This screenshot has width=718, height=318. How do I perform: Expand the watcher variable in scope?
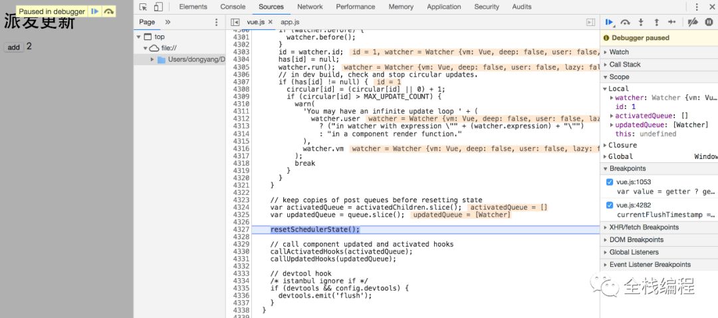click(612, 98)
